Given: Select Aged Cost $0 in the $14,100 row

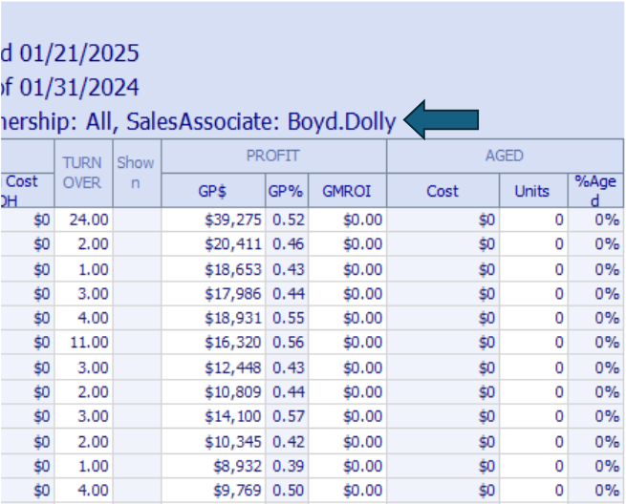Looking at the screenshot, I should click(x=443, y=417).
